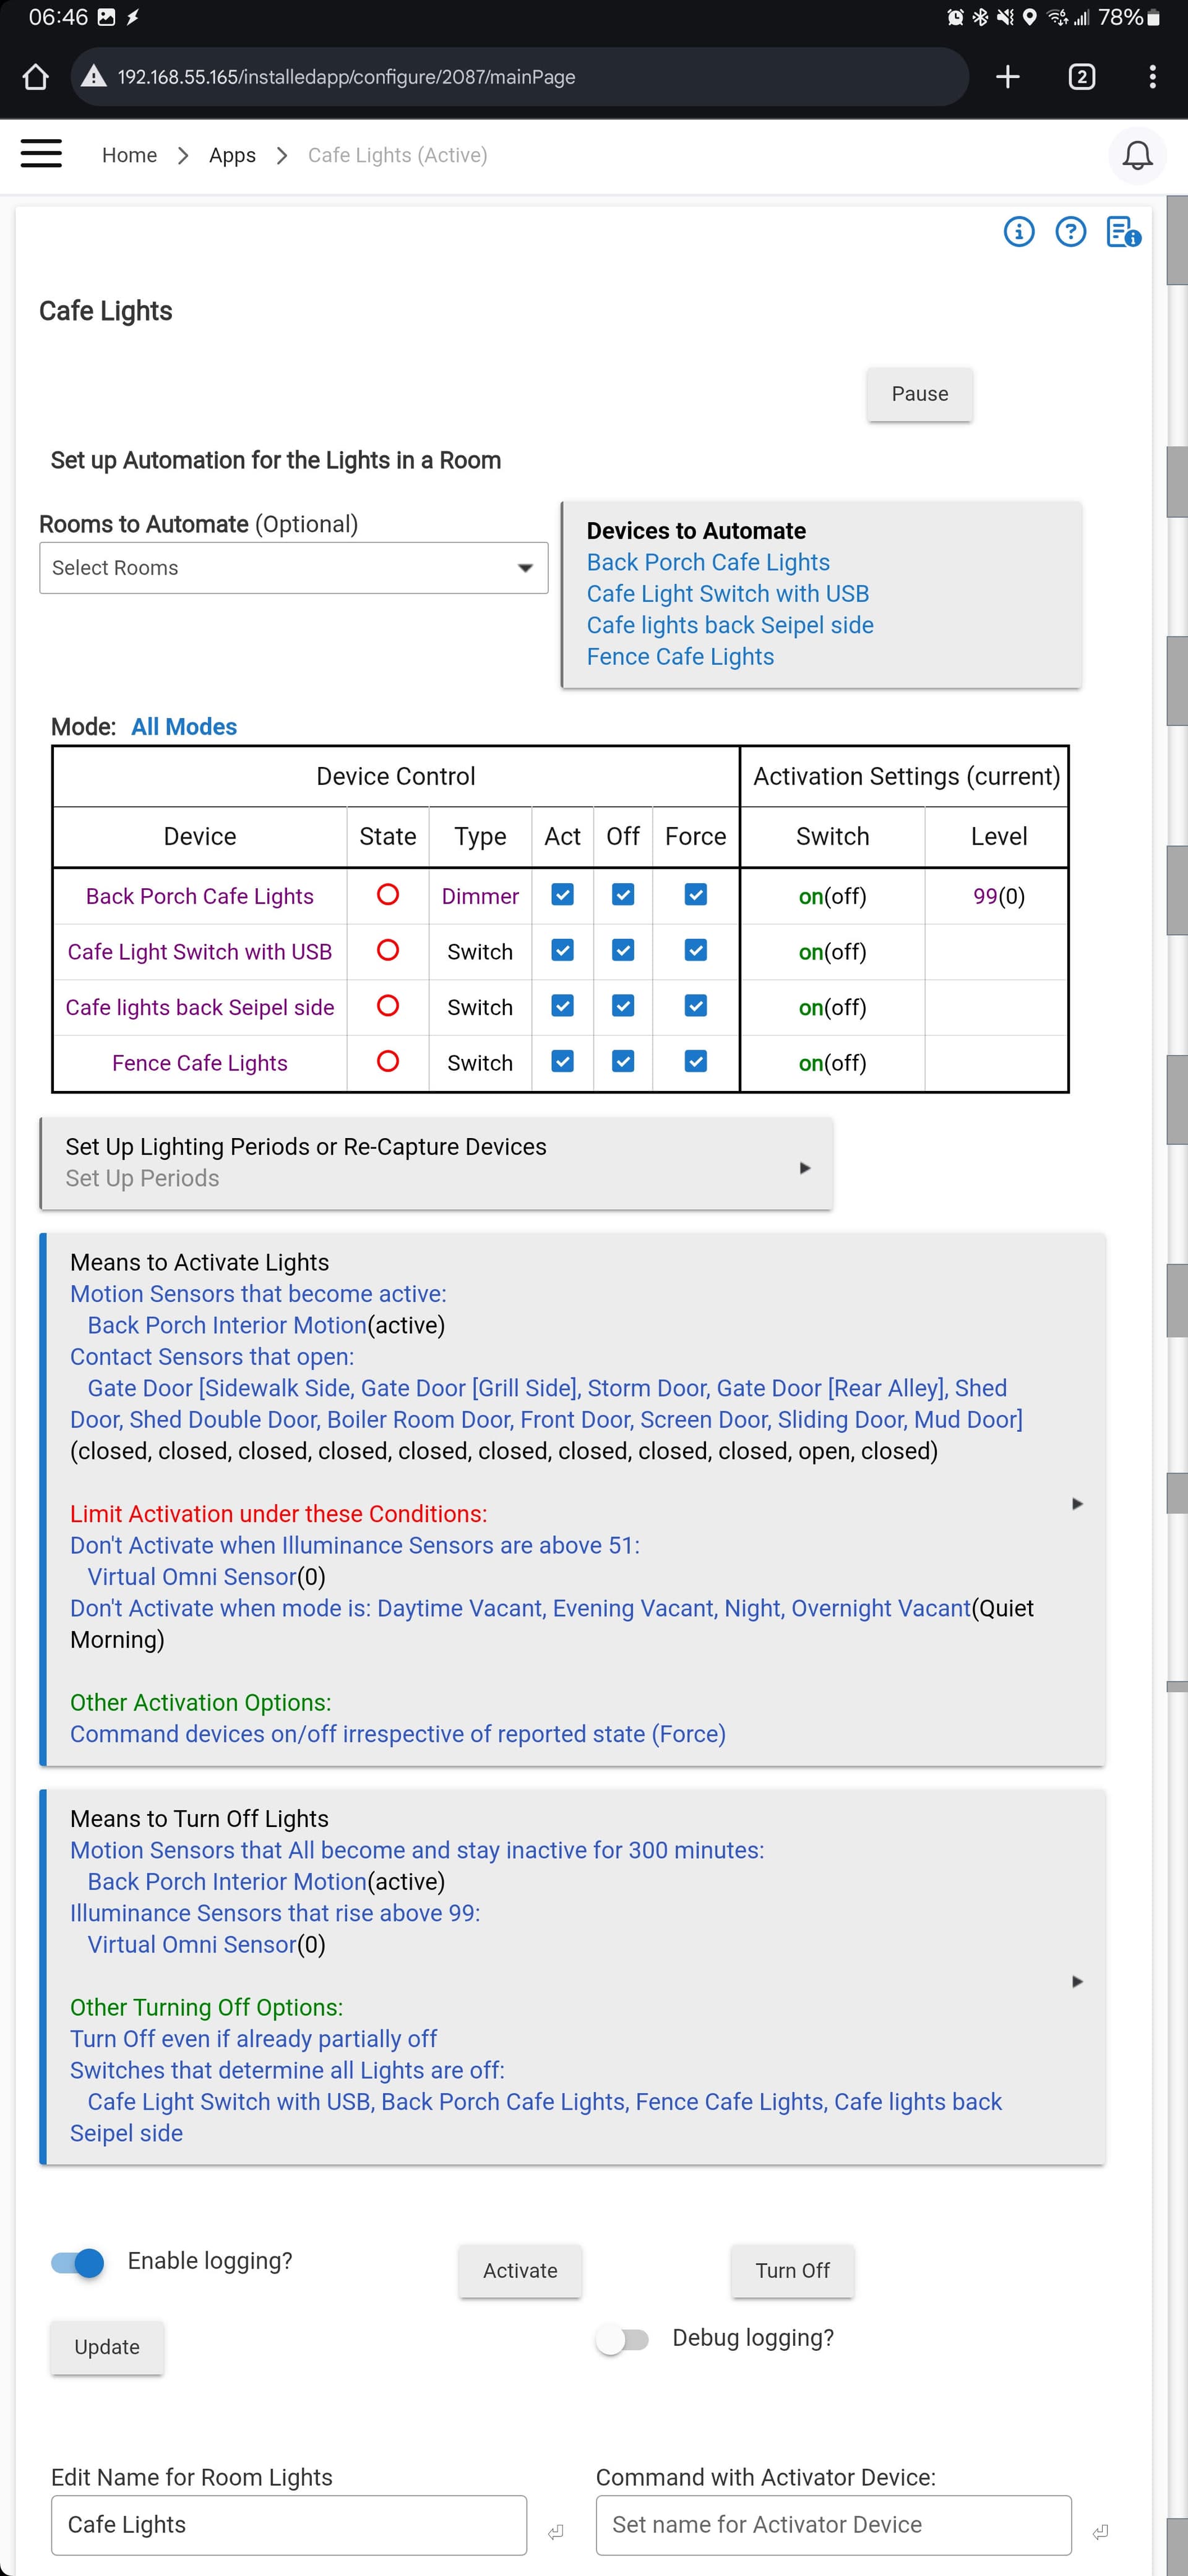Click Illuminance Sensors that rise above 99
This screenshot has height=2576, width=1188.
[275, 1913]
